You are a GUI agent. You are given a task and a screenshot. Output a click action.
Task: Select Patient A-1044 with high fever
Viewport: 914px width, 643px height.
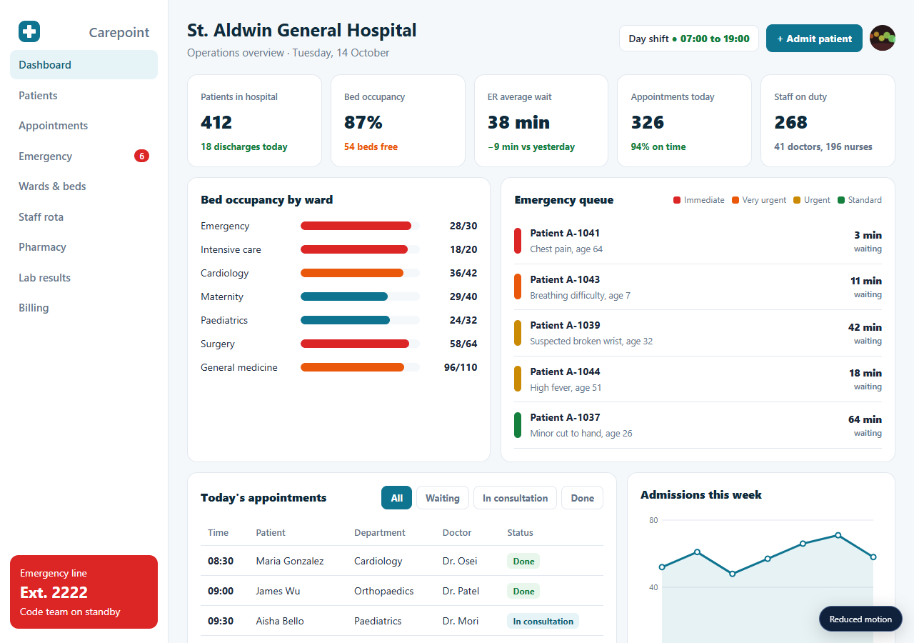pos(698,379)
